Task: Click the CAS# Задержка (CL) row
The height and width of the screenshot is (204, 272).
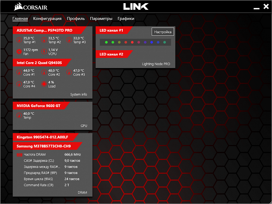Action: [x=52, y=161]
